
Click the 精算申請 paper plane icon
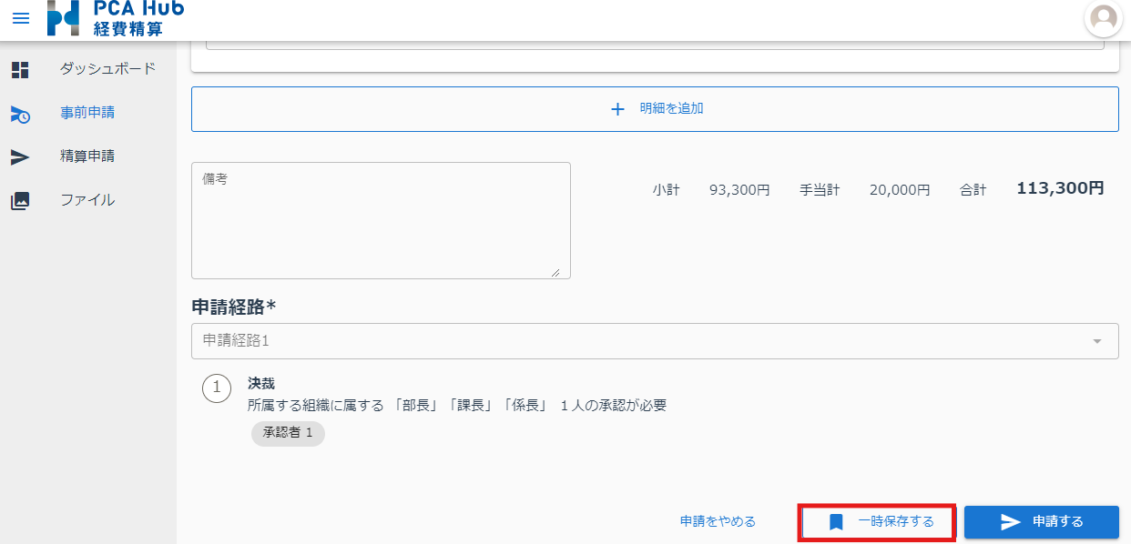click(20, 157)
